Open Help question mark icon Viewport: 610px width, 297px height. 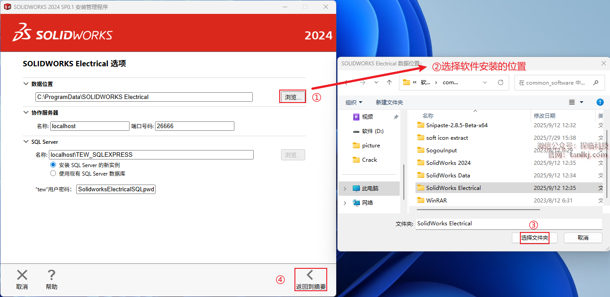(52, 275)
